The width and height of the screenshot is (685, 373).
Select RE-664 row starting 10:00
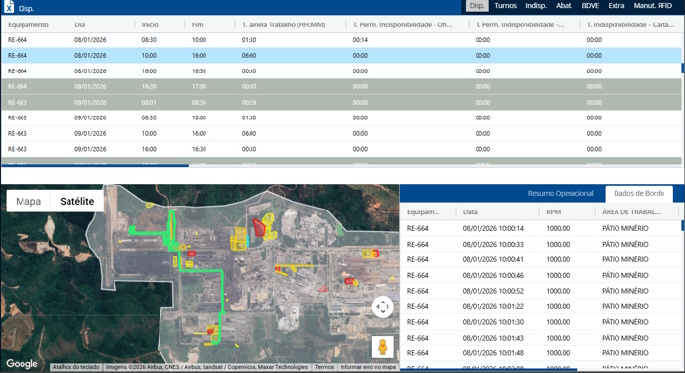342,56
